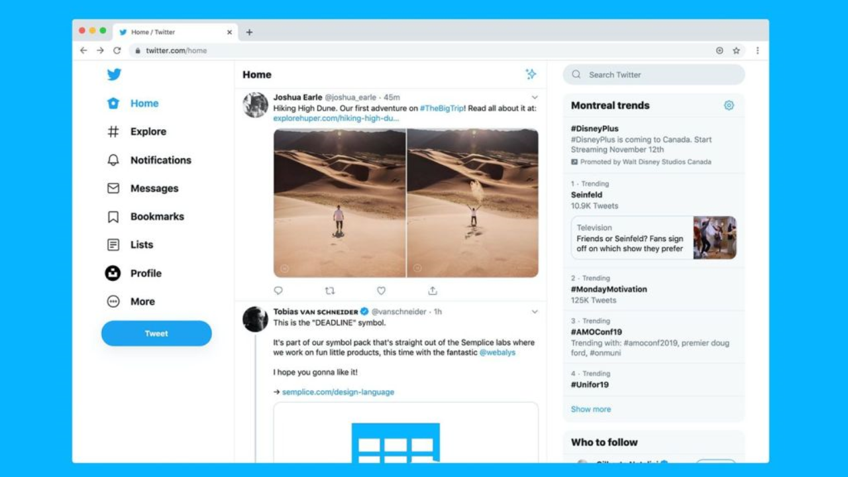Go forward in browser

[x=100, y=50]
